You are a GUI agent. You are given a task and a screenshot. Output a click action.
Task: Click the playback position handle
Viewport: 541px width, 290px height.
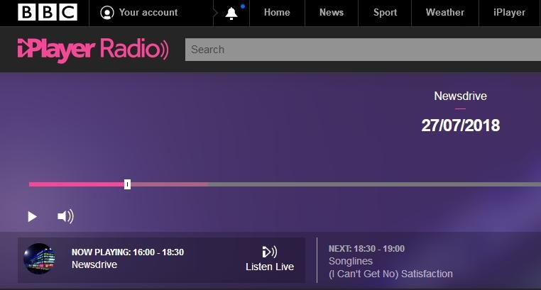(127, 184)
